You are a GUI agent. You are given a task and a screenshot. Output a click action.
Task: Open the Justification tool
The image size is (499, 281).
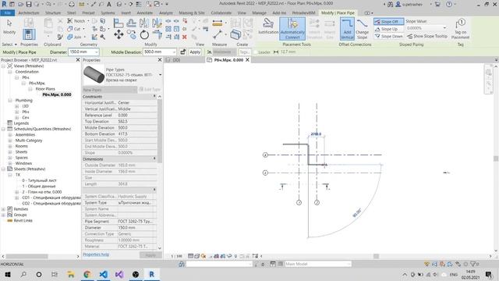point(268,26)
